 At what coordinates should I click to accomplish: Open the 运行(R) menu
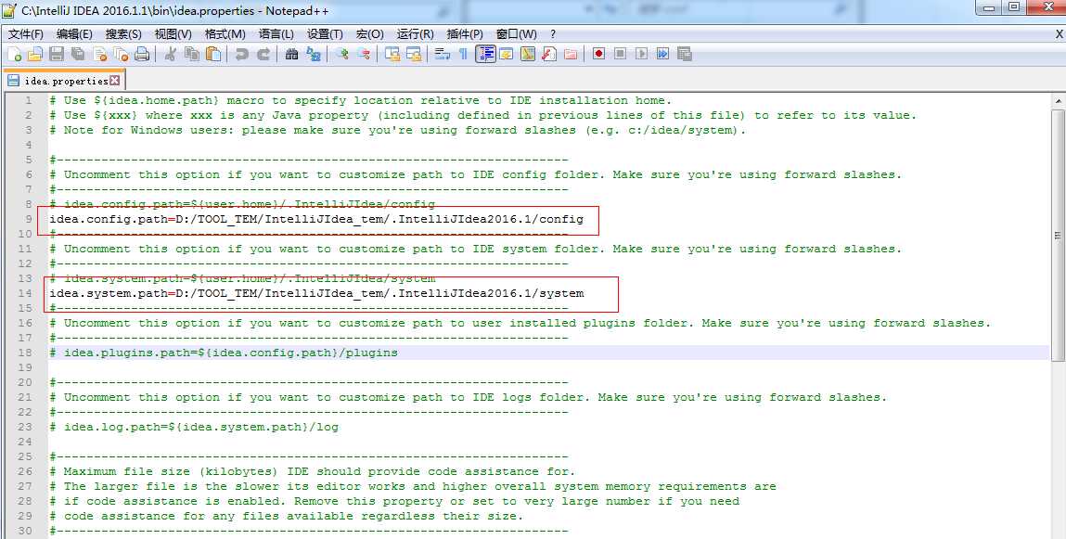tap(416, 34)
